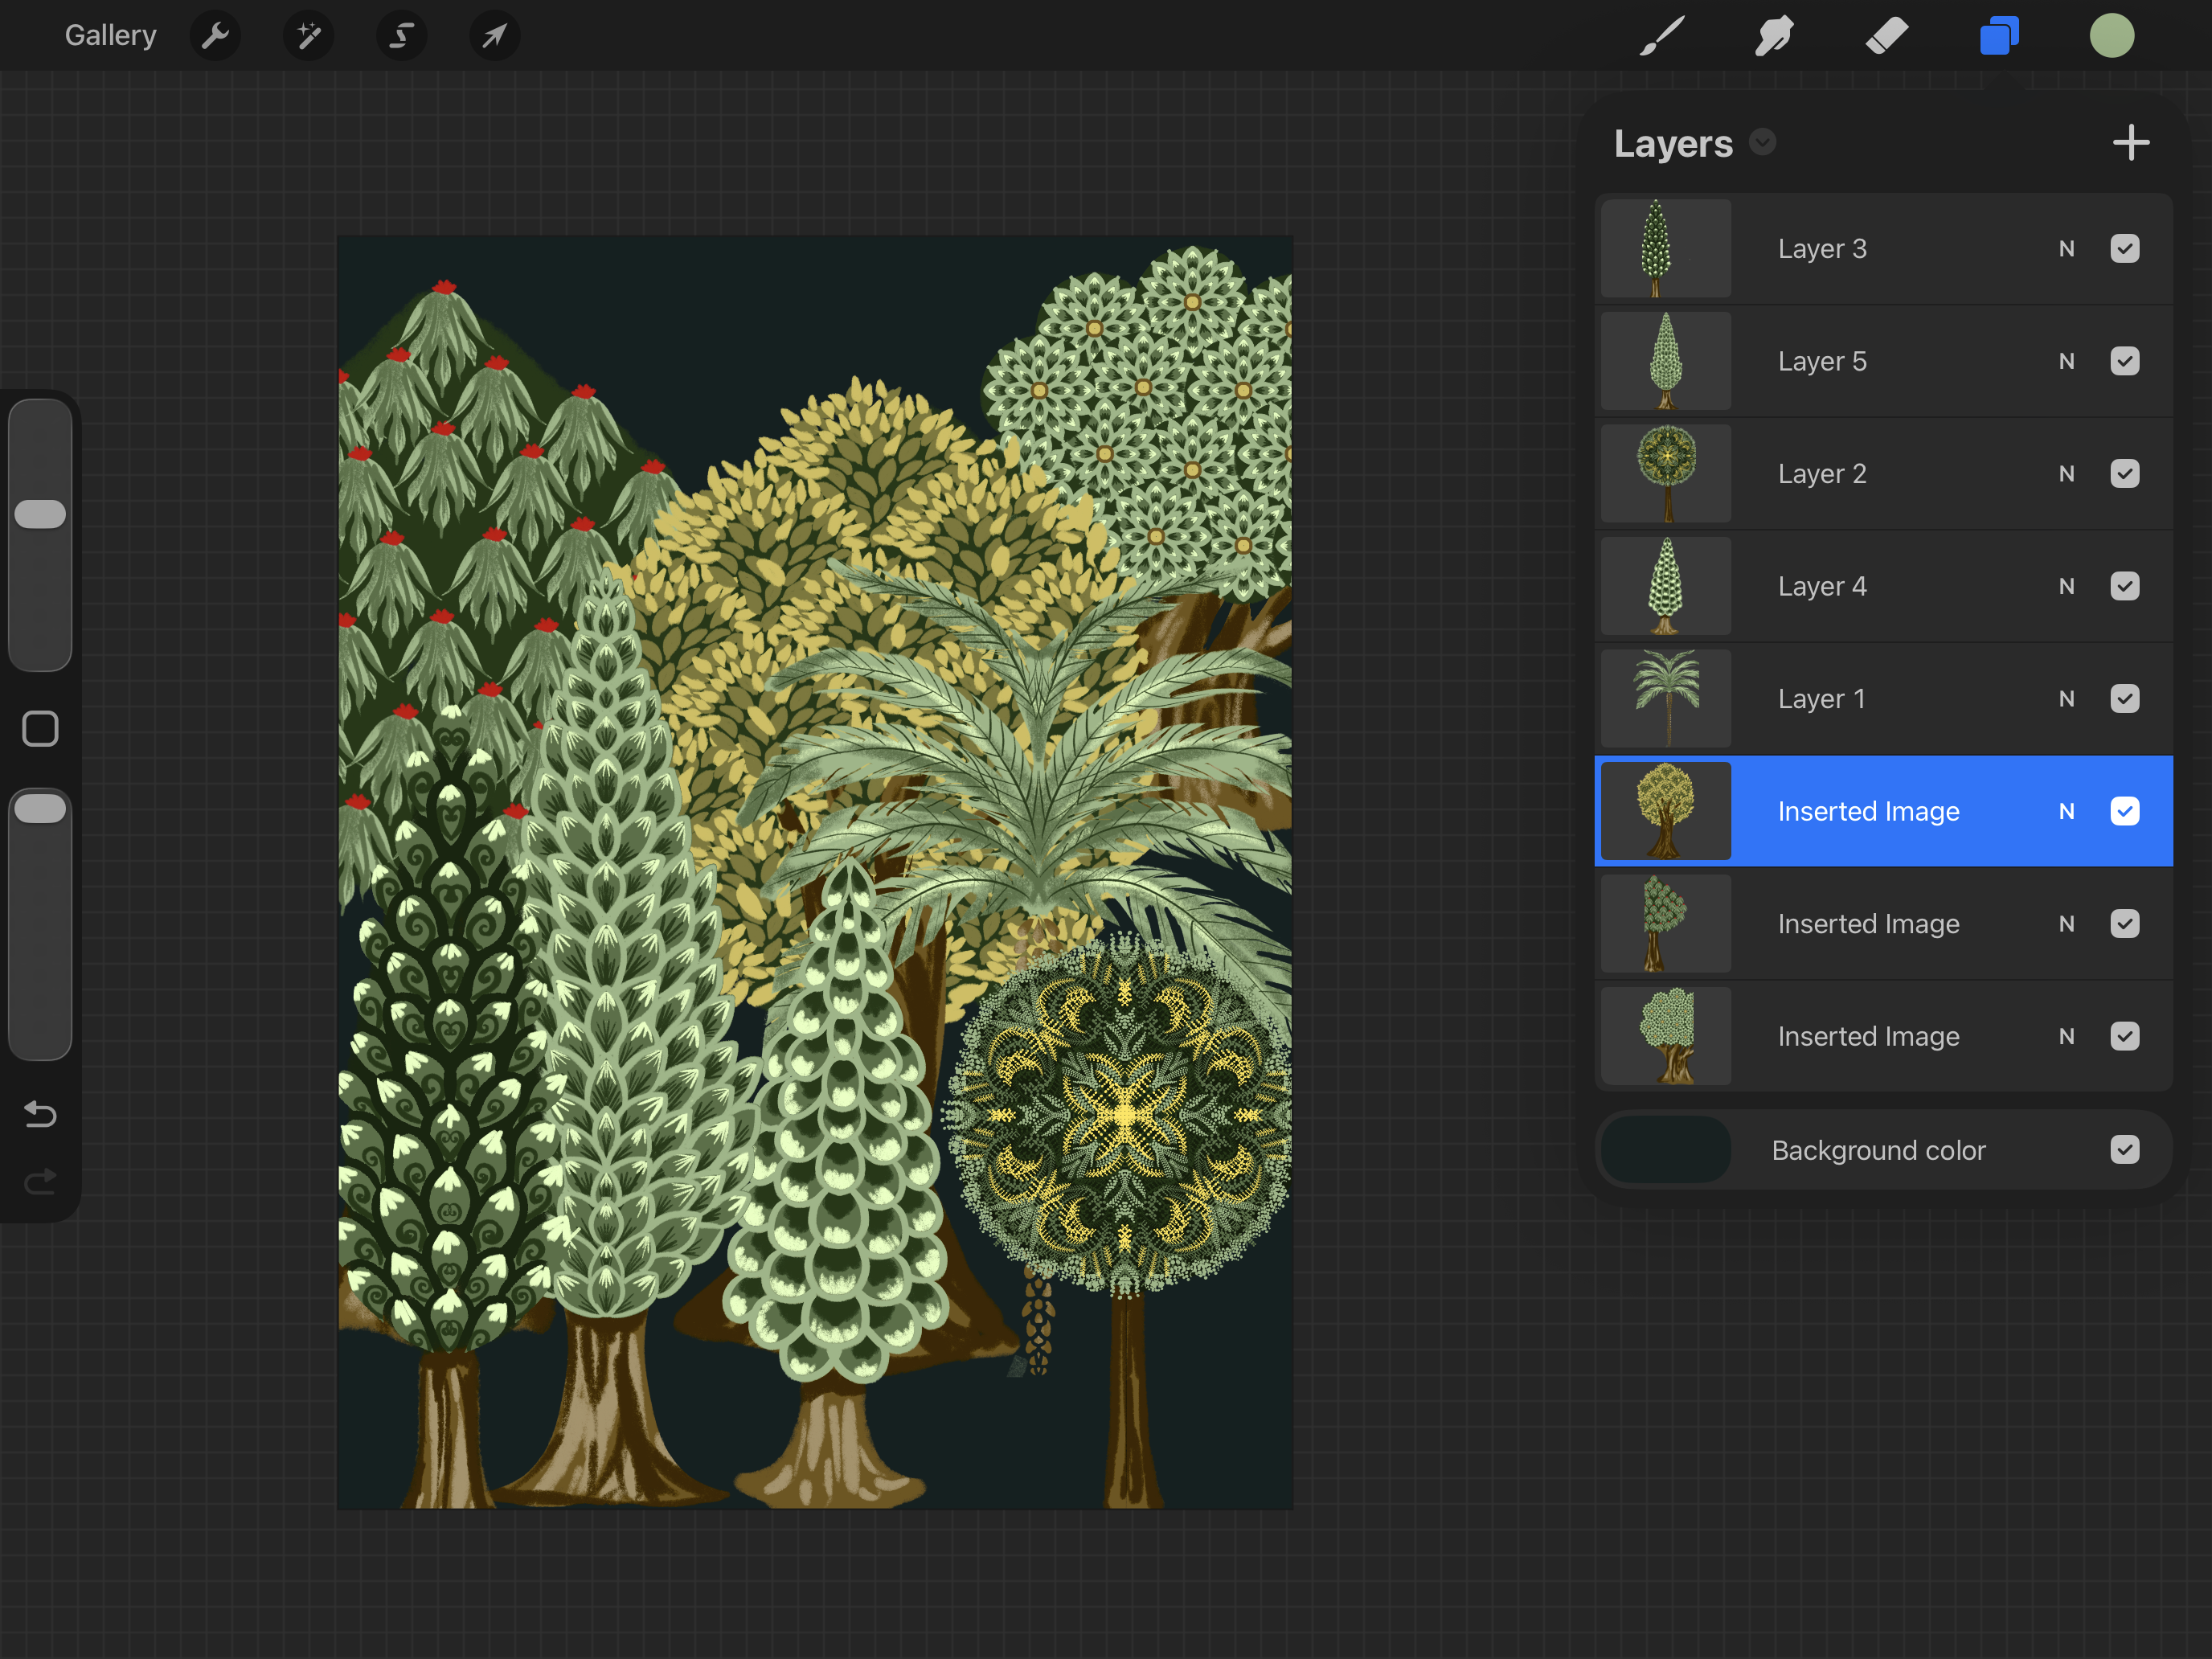The image size is (2212, 1659).
Task: Select Layer 1 name
Action: click(1822, 698)
